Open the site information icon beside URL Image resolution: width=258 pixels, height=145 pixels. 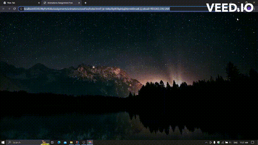pos(21,9)
